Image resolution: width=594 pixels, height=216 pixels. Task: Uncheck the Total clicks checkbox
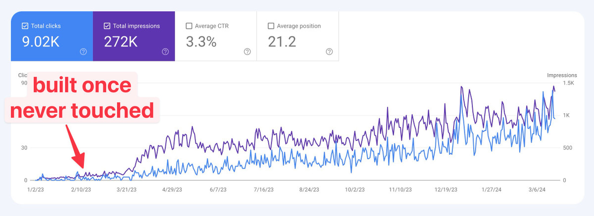(25, 26)
